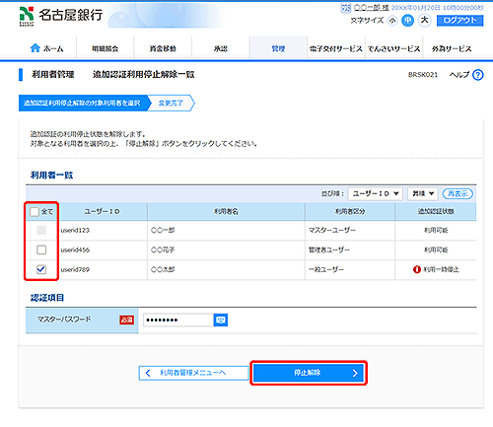This screenshot has width=493, height=427.
Task: Set text size to large (大)
Action: pos(424,21)
